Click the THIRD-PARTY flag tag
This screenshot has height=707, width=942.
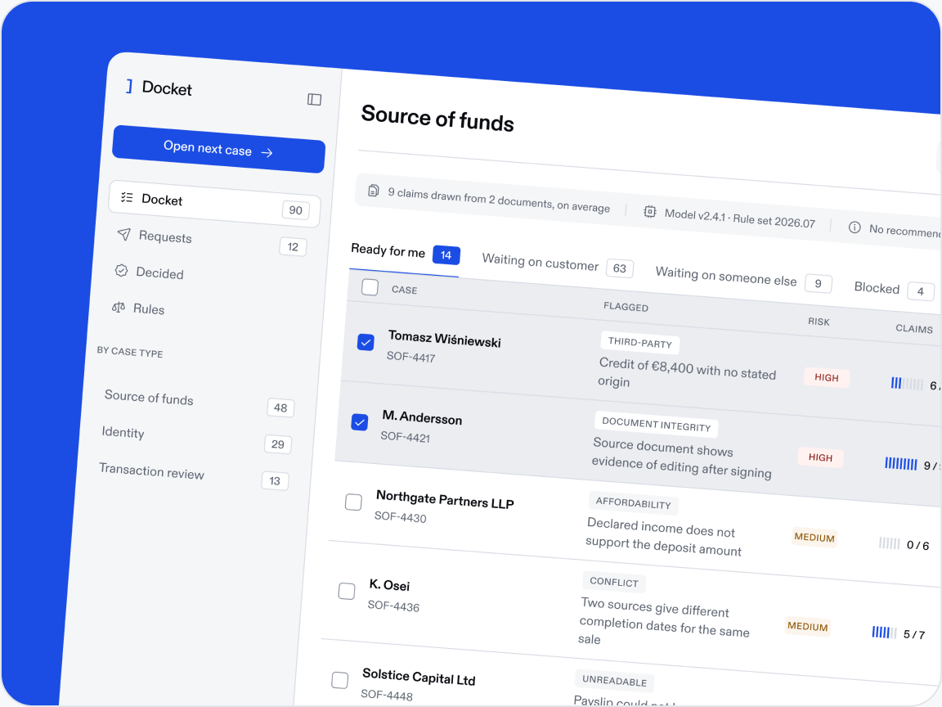[x=639, y=343]
